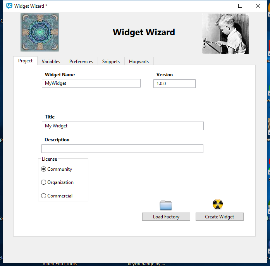
Task: Click the Title field containing My Widget
Action: (x=123, y=126)
